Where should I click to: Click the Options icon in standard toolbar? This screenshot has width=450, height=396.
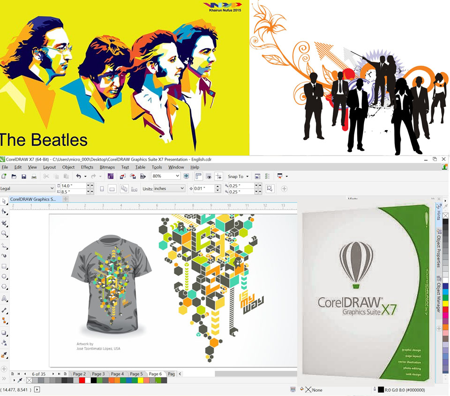coord(268,176)
